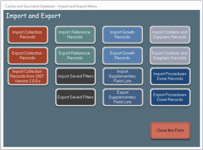Open Export Procedures Done Records

coord(170,97)
